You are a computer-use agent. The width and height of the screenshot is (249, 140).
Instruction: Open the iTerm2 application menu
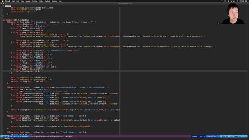pos(7,1)
